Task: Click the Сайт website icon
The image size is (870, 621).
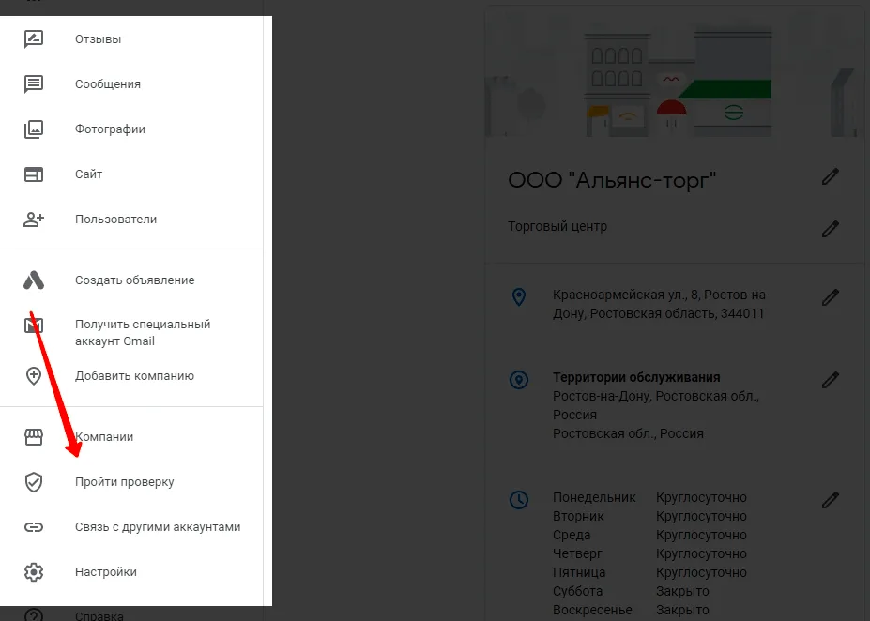Action: pyautogui.click(x=34, y=174)
